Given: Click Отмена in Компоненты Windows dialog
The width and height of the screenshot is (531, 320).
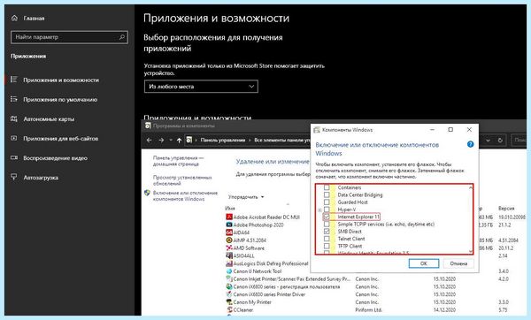Looking at the screenshot, I should (x=458, y=263).
